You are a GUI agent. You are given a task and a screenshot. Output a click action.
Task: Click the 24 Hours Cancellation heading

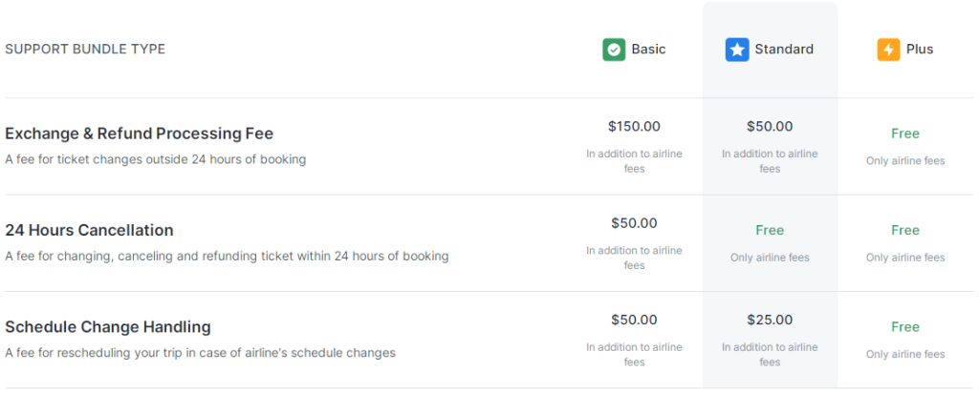[x=89, y=230]
